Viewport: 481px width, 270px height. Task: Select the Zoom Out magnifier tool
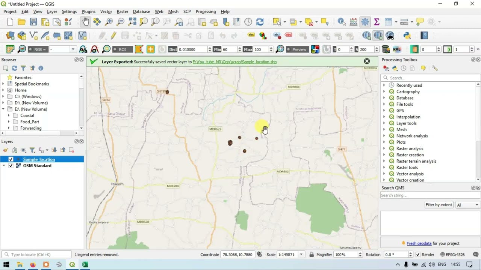tap(120, 22)
